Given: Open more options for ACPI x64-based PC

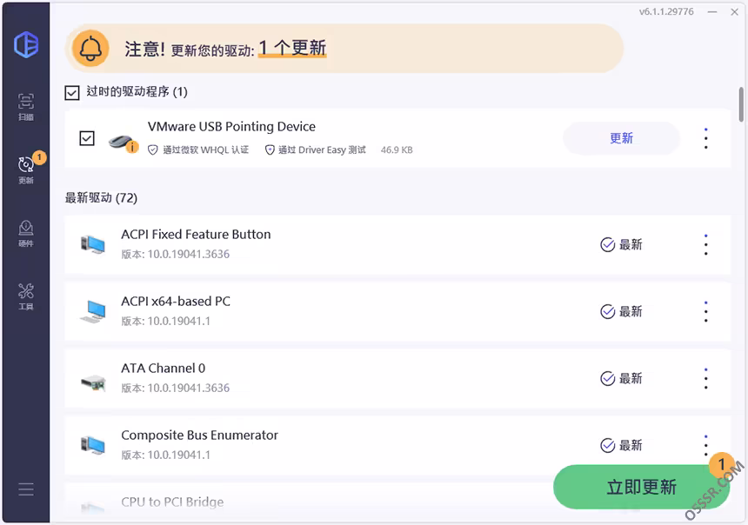Looking at the screenshot, I should tap(706, 311).
